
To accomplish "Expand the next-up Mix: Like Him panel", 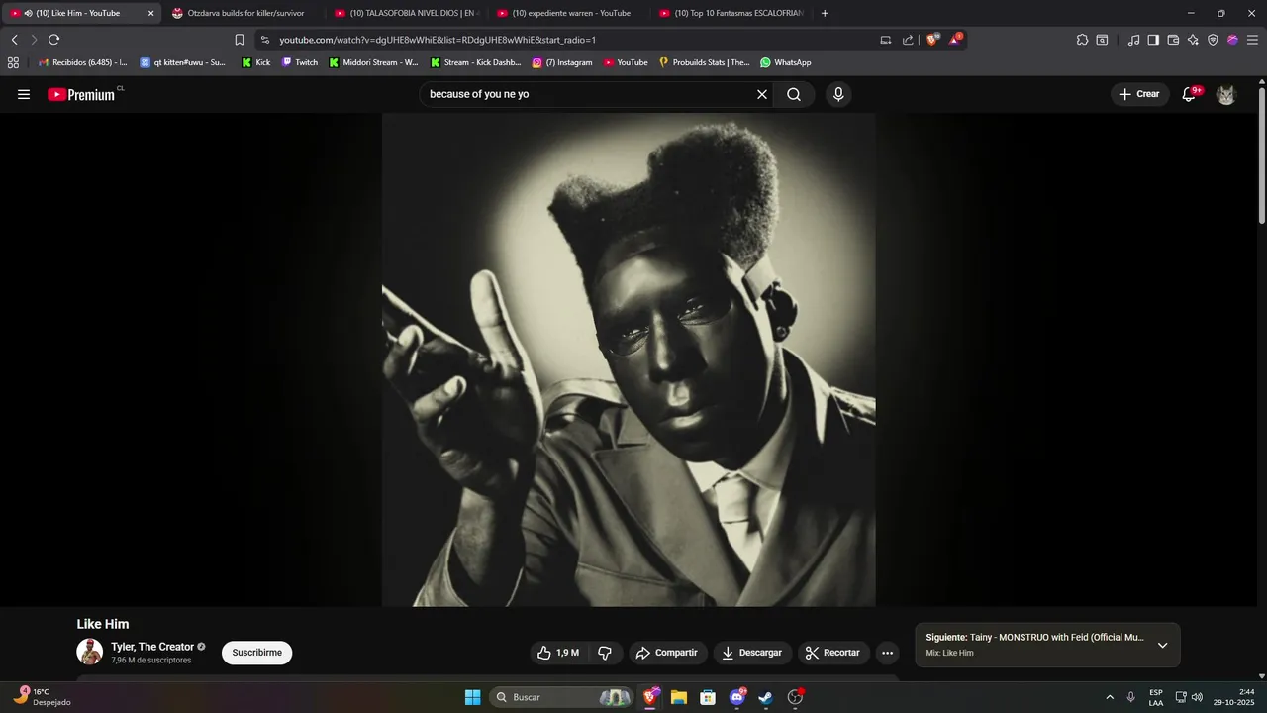I will click(x=1163, y=645).
